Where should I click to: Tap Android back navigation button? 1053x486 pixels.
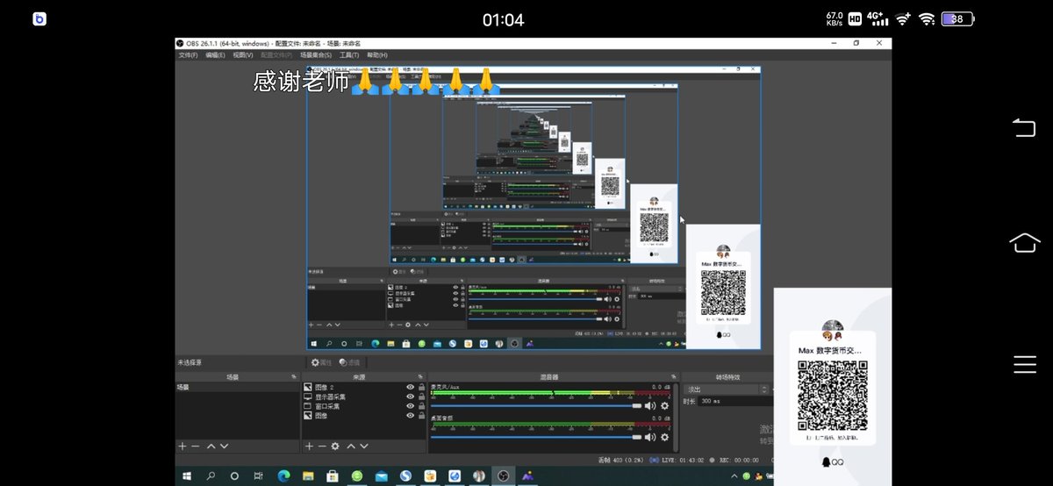[x=1025, y=129]
